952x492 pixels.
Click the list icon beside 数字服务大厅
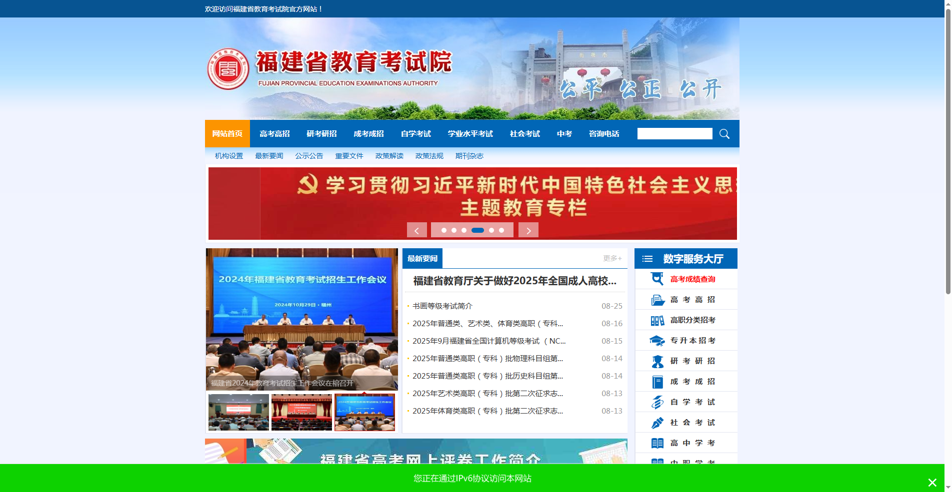coord(647,258)
